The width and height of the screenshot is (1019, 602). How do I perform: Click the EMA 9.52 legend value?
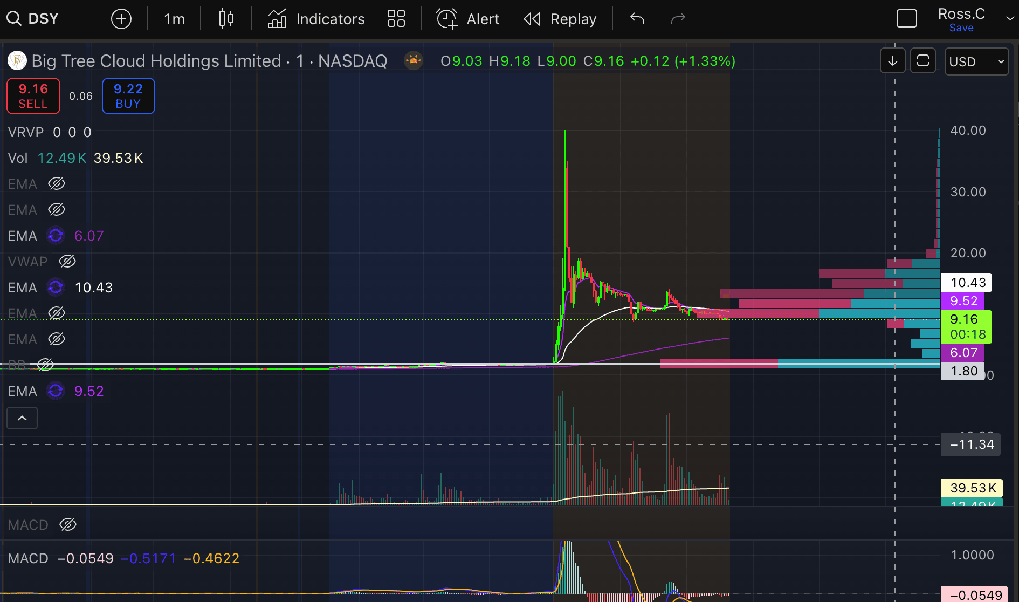pyautogui.click(x=89, y=391)
